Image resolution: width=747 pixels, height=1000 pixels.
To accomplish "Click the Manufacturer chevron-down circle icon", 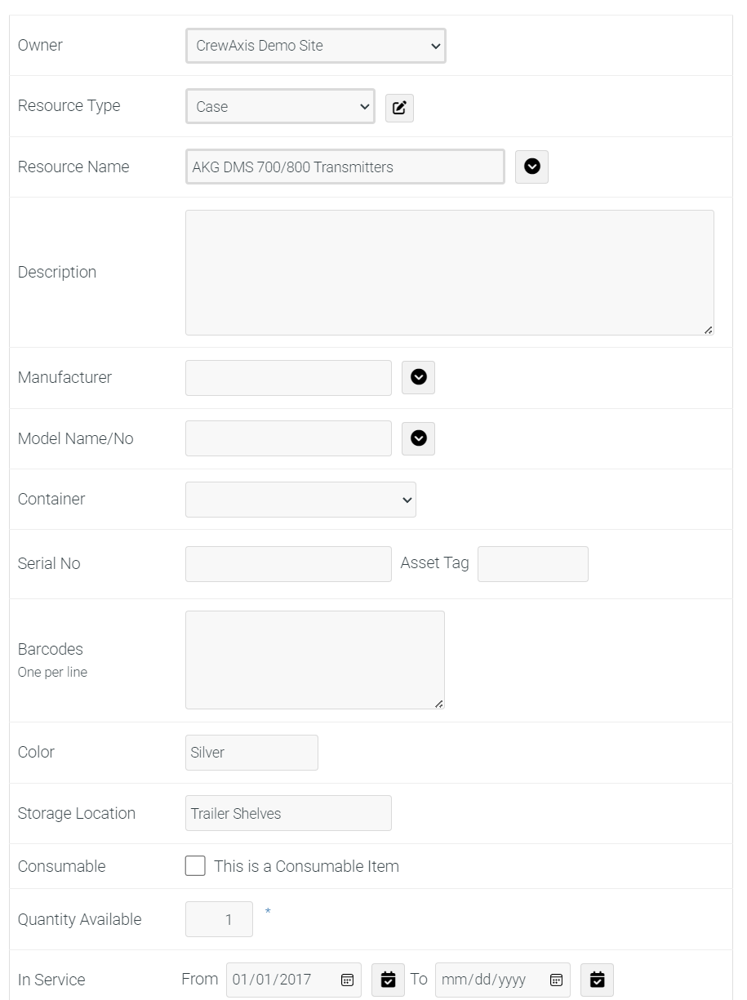I will [418, 377].
